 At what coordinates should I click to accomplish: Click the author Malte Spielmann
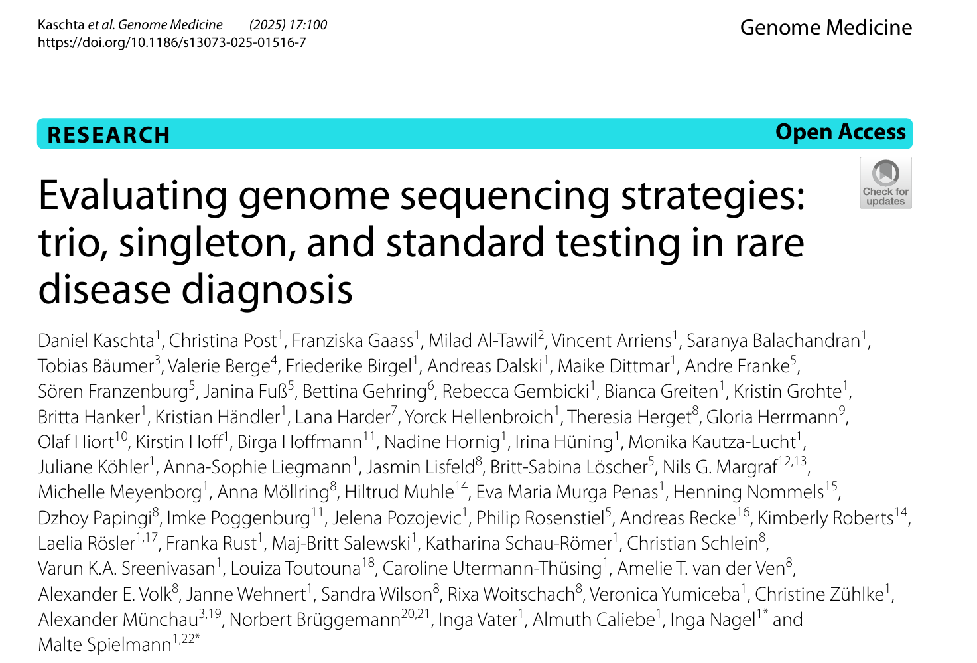(105, 644)
